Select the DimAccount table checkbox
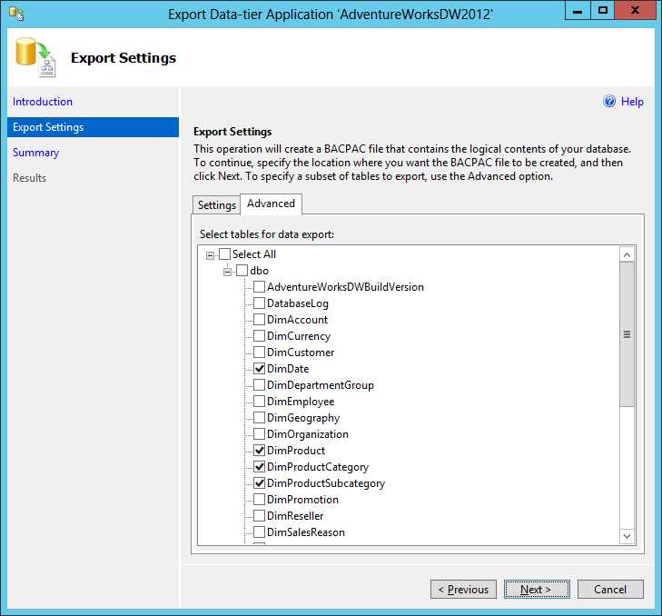 point(259,320)
